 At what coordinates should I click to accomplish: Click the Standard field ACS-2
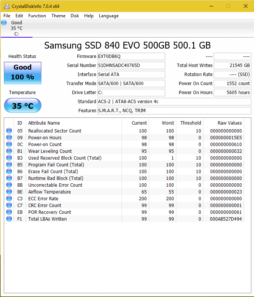[x=174, y=102]
